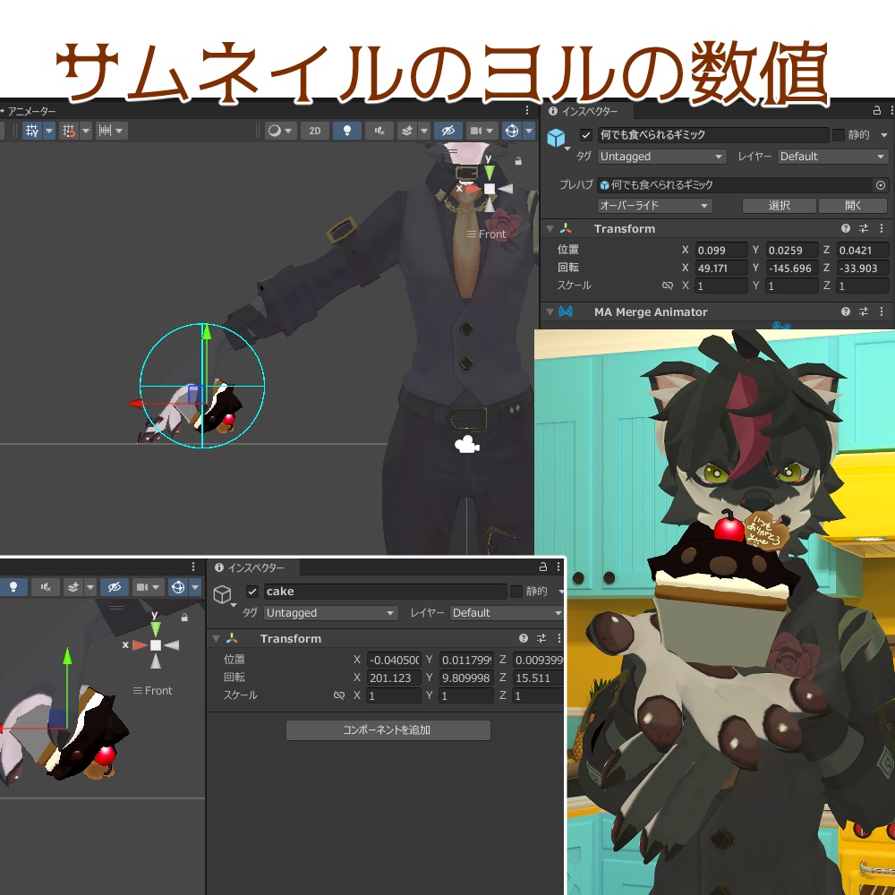Mute scene audio in the scene view toolbar
The height and width of the screenshot is (895, 895).
378,131
